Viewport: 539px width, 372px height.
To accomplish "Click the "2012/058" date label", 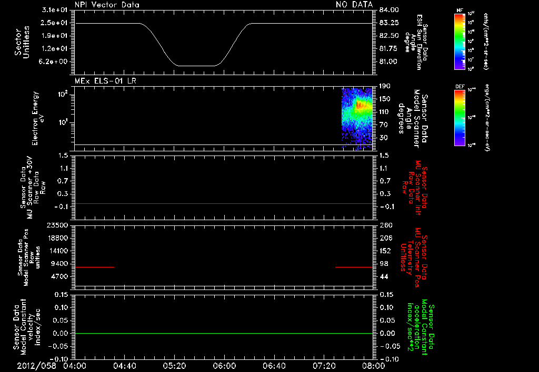I will click(x=36, y=366).
